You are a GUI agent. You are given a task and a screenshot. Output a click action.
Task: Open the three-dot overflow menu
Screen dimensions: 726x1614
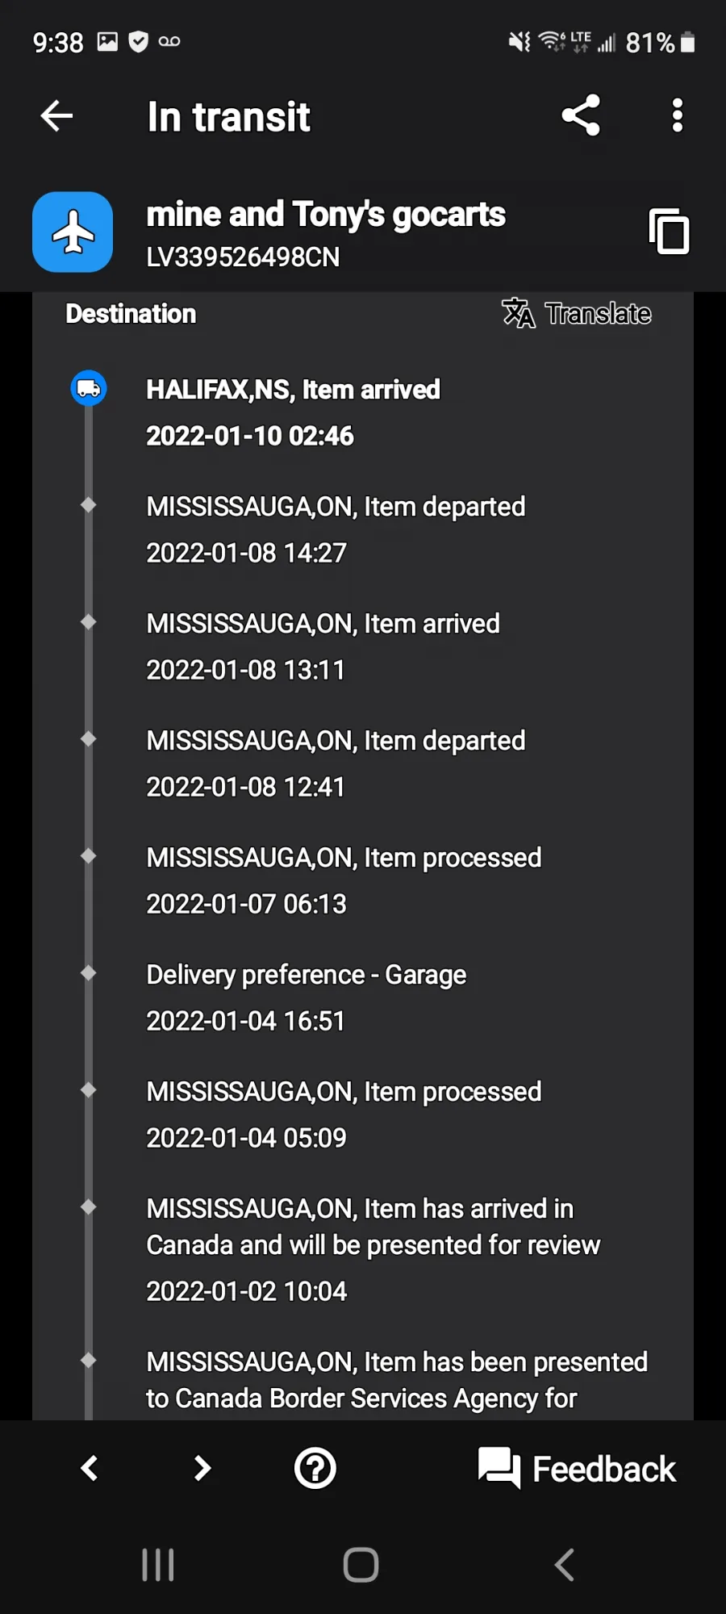point(678,115)
